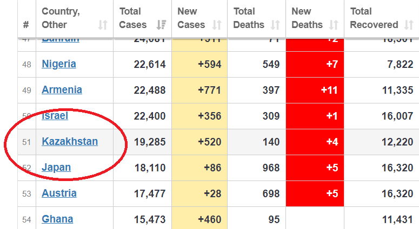Viewport: 419px width, 229px height.
Task: Select Israel total deaths 309
Action: click(x=271, y=116)
